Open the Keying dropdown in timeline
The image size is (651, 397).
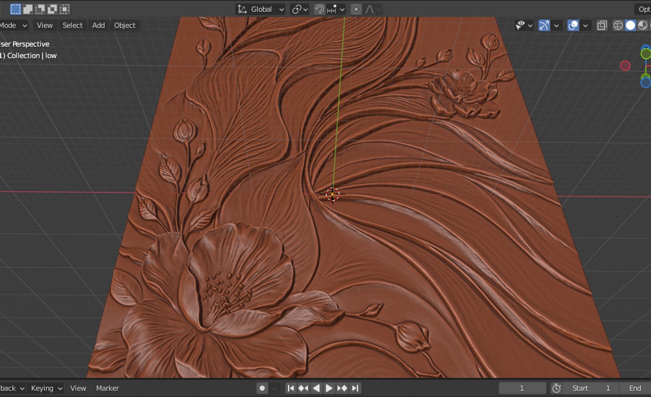click(x=46, y=388)
